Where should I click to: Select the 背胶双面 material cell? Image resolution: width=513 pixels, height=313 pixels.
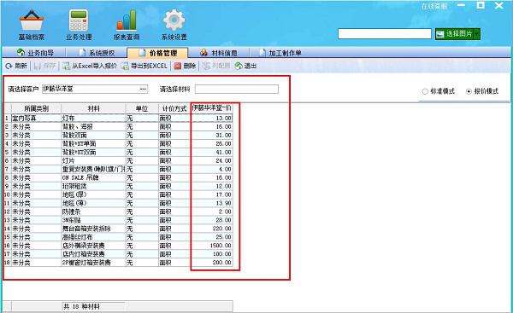[x=93, y=135]
